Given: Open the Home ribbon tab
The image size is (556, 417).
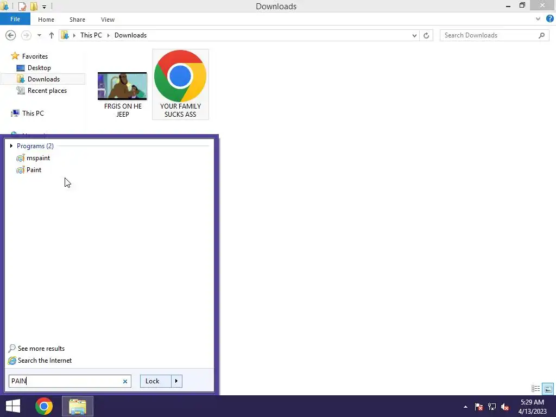Looking at the screenshot, I should coord(46,20).
